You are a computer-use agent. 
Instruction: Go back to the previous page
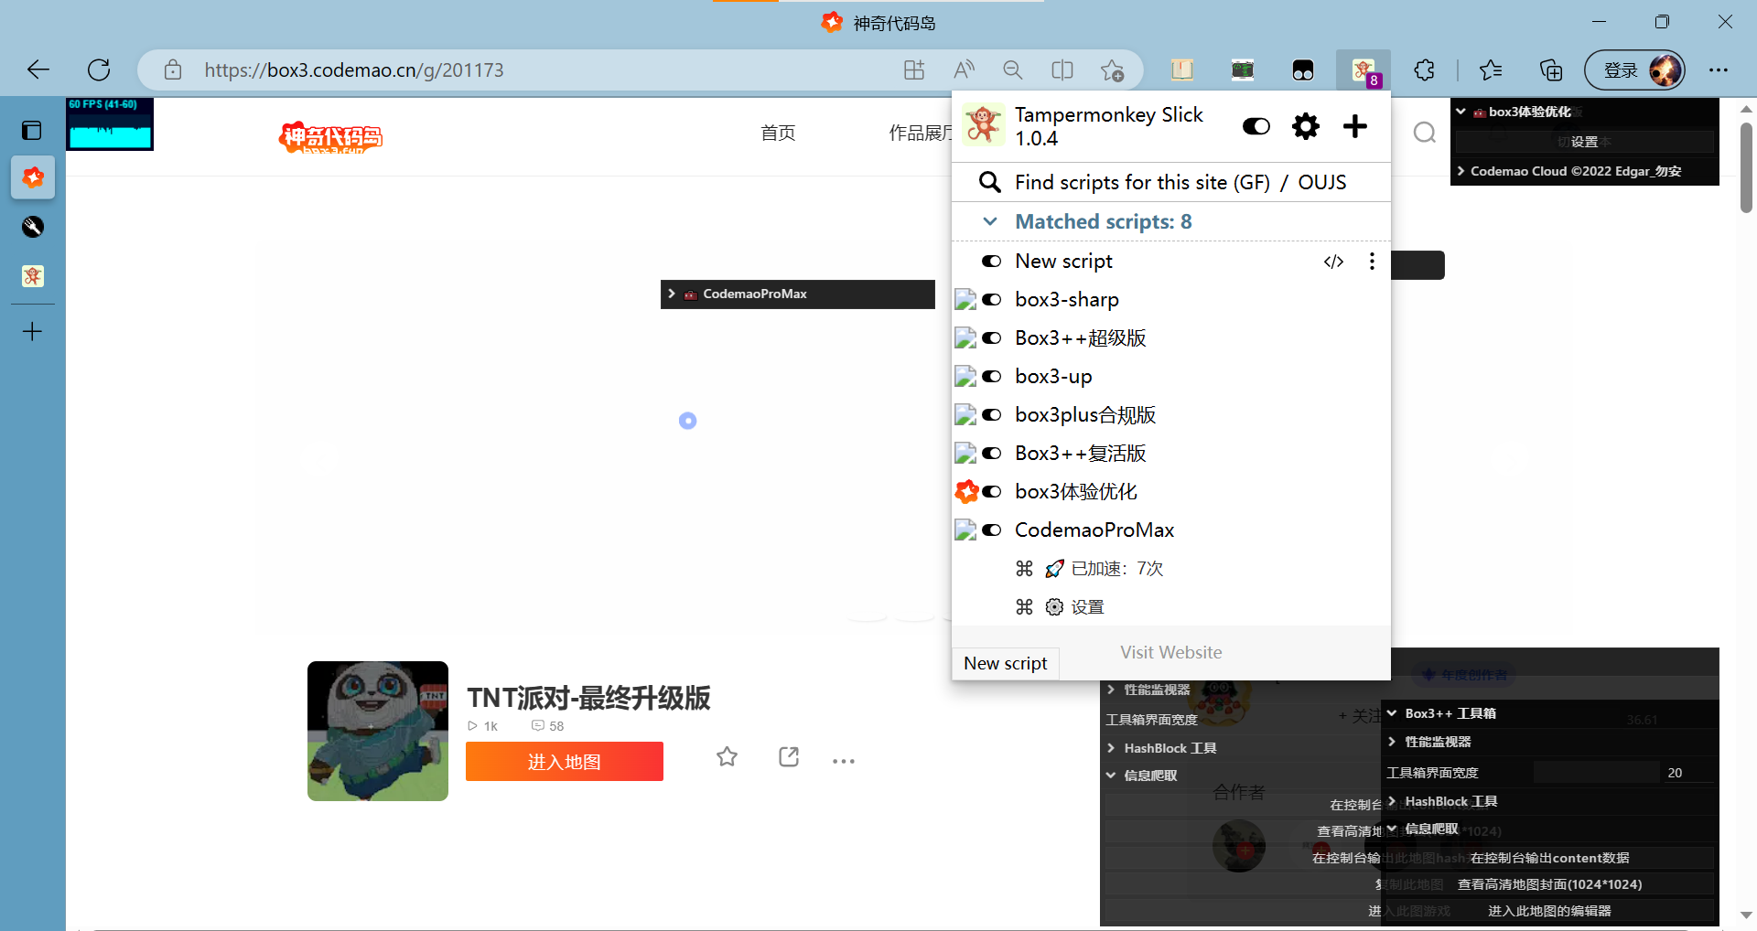(38, 70)
